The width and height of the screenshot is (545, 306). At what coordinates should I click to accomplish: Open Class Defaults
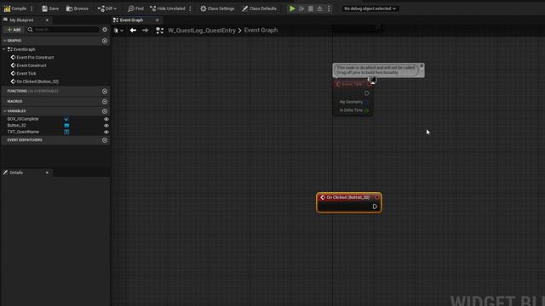[259, 8]
